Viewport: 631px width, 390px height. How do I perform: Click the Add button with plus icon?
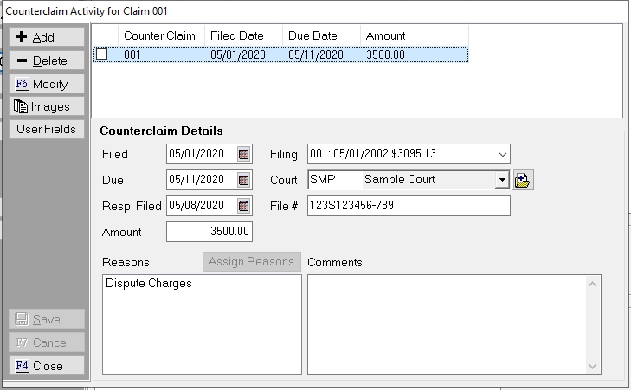(47, 38)
